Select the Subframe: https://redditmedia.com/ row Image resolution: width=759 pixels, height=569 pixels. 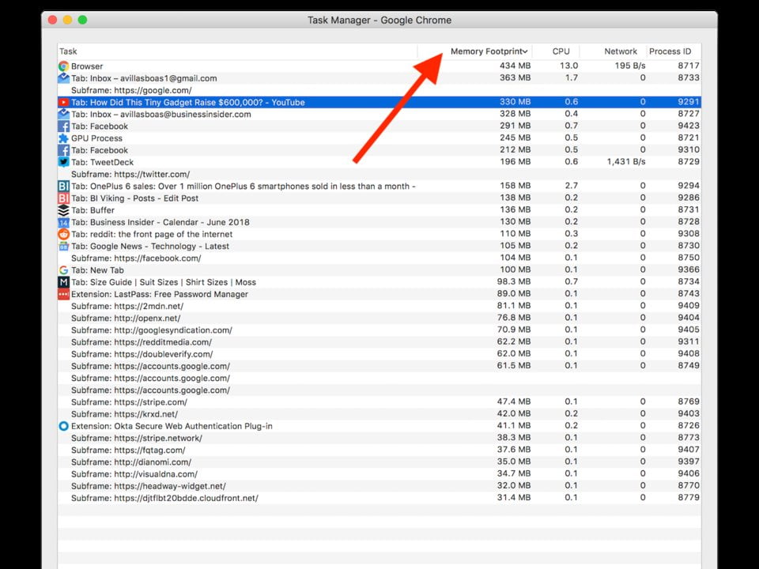(x=379, y=342)
